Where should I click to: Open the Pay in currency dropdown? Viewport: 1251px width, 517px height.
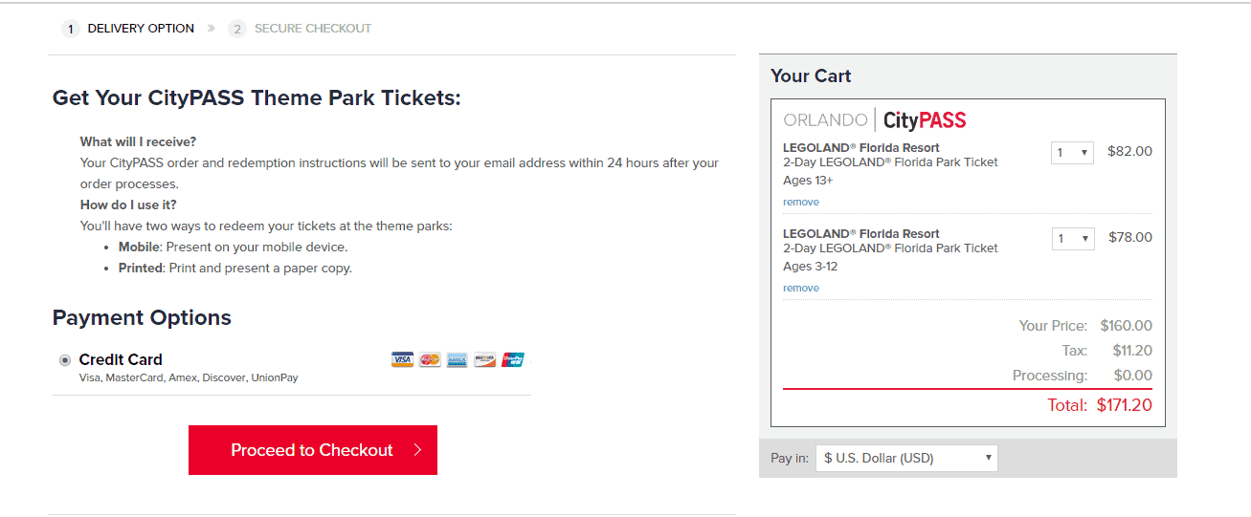coord(905,459)
